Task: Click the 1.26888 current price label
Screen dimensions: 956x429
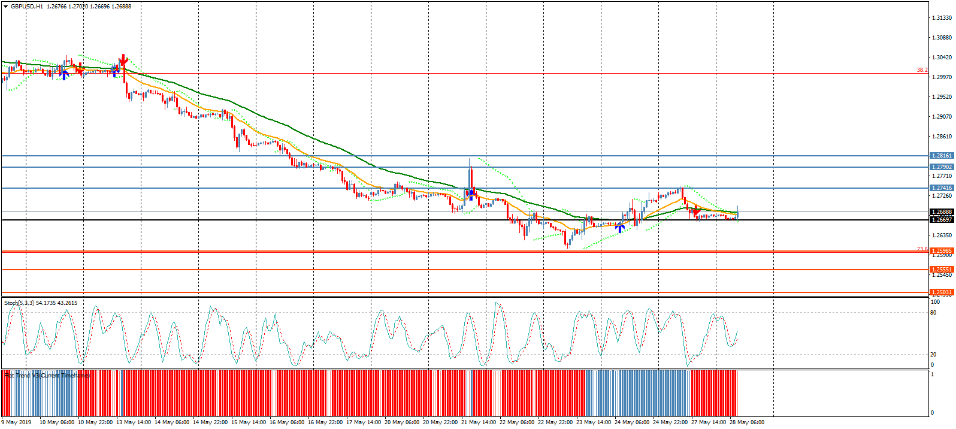Action: (x=942, y=212)
